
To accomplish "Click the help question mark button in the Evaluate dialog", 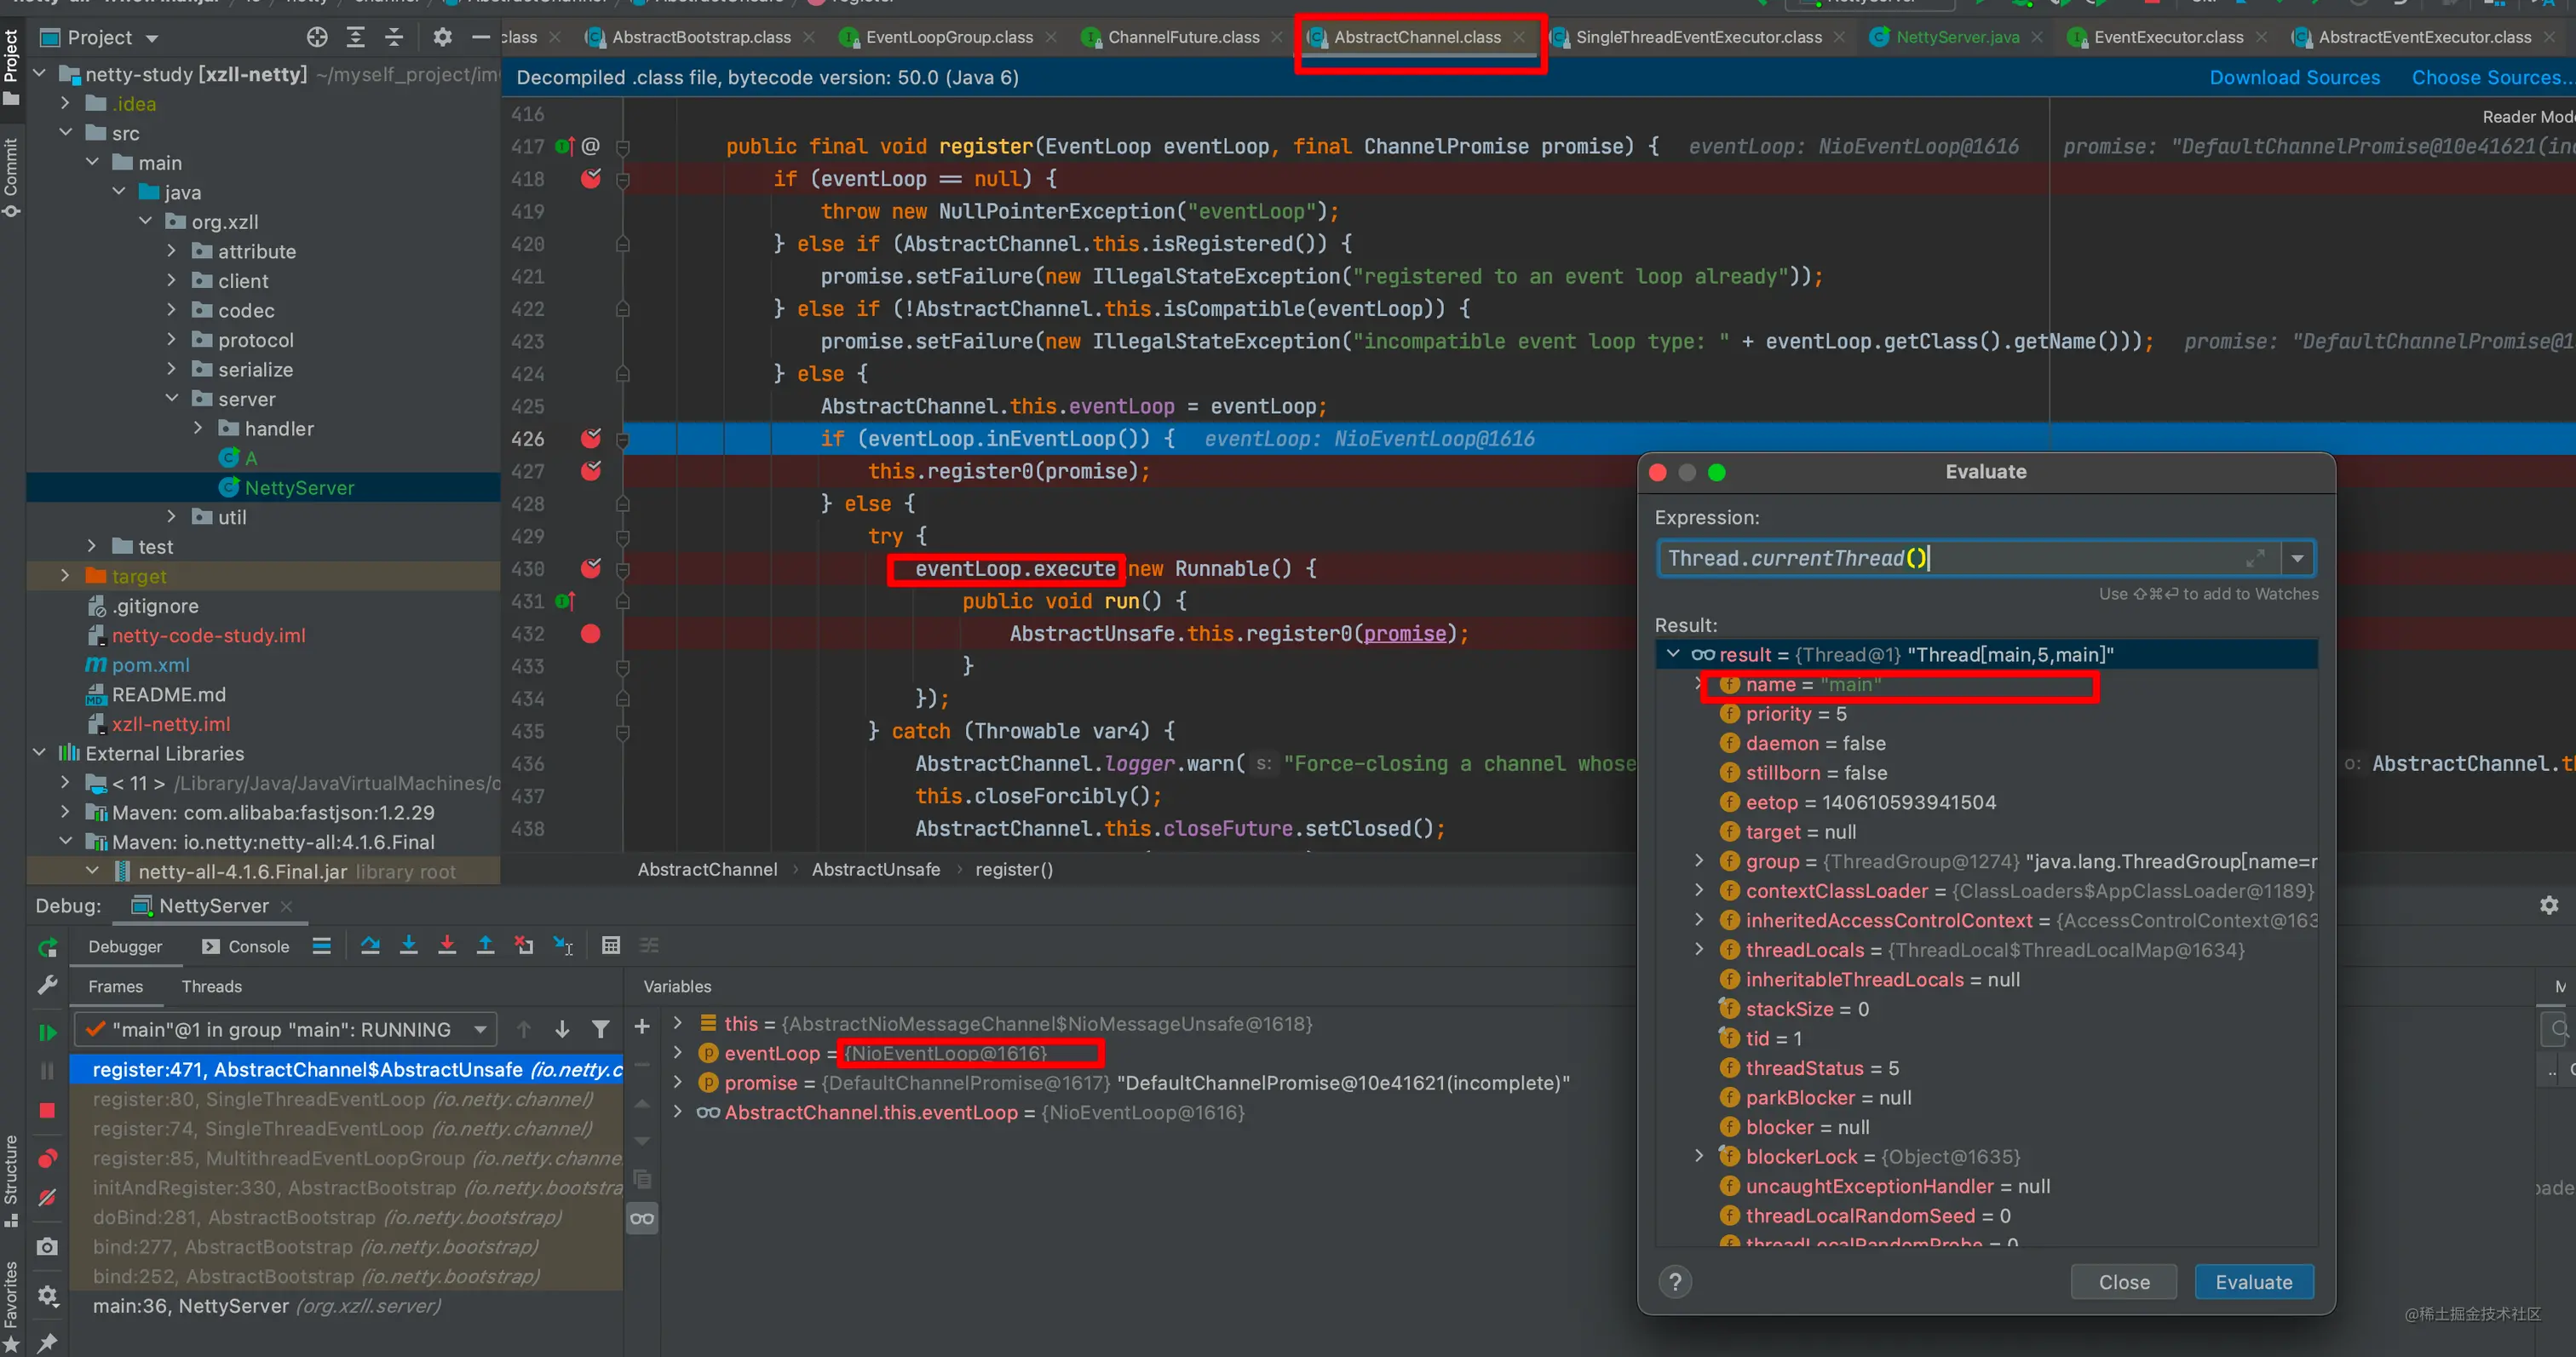I will [x=1675, y=1281].
